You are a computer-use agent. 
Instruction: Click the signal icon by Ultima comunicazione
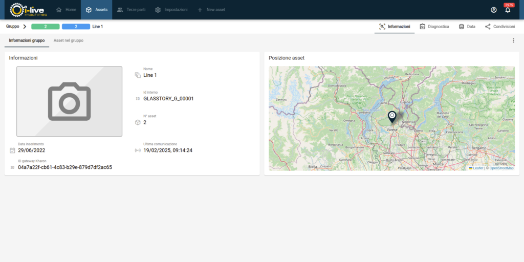point(137,150)
